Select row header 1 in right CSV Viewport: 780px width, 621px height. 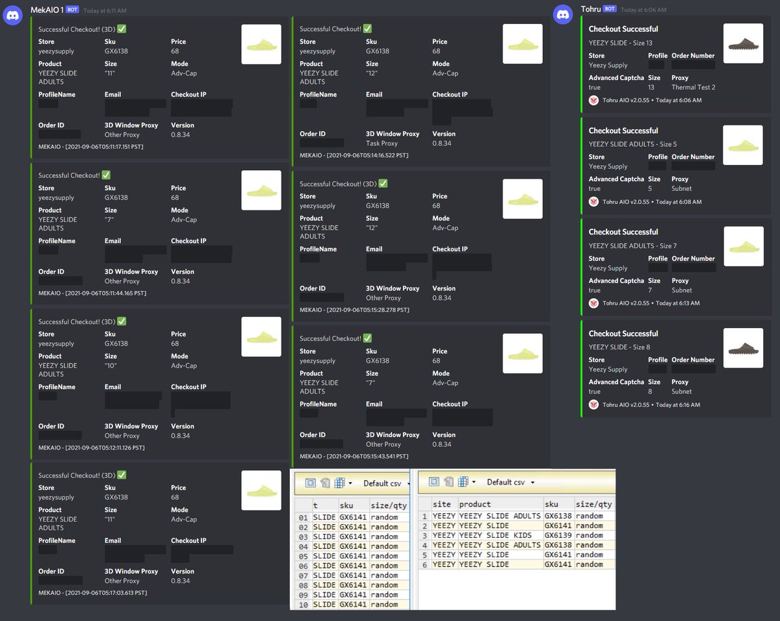[x=424, y=516]
